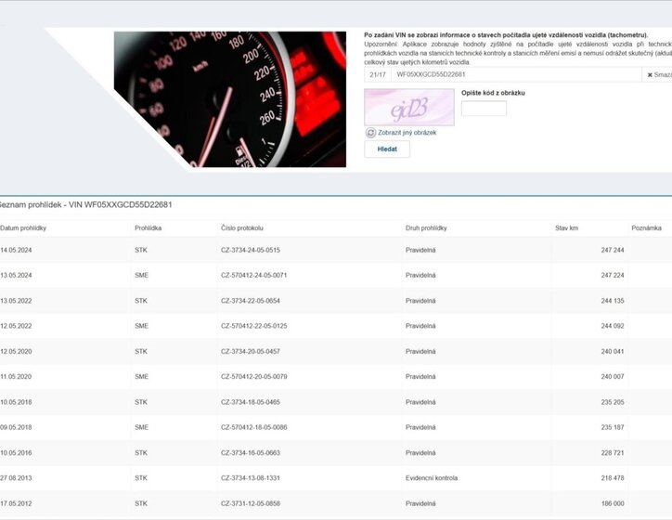The image size is (672, 520).
Task: Click the 21/17 character counter
Action: [x=378, y=74]
